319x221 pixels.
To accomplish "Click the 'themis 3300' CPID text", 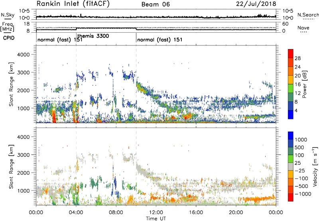I will pos(93,36).
